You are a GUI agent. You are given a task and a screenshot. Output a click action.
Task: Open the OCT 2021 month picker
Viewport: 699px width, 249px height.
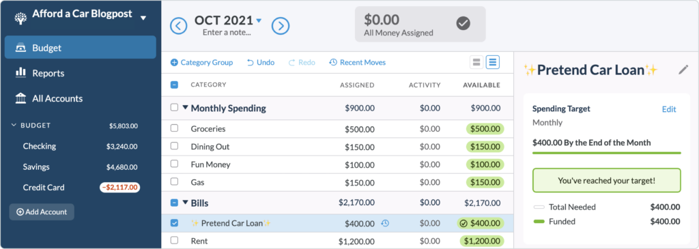[228, 20]
